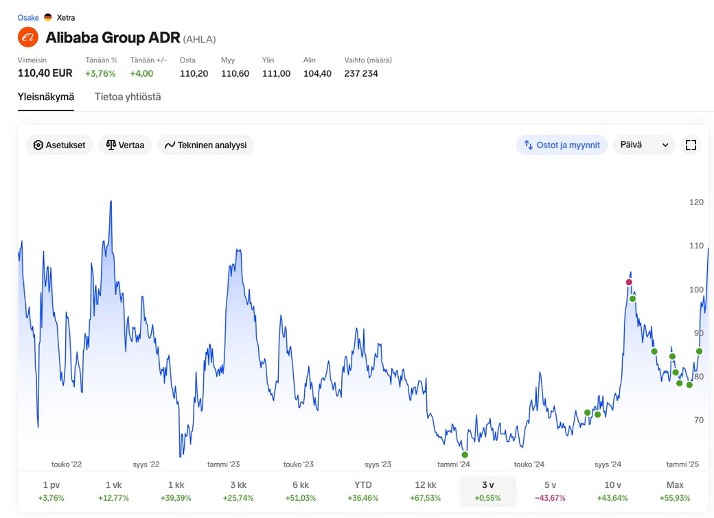Click the Osta price 110,20
The image size is (714, 518).
click(x=194, y=73)
